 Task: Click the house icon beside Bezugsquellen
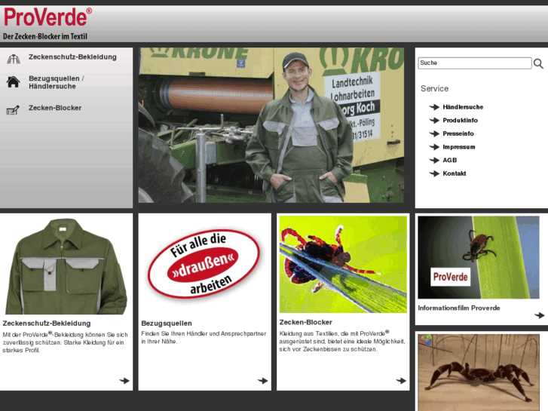click(x=14, y=82)
